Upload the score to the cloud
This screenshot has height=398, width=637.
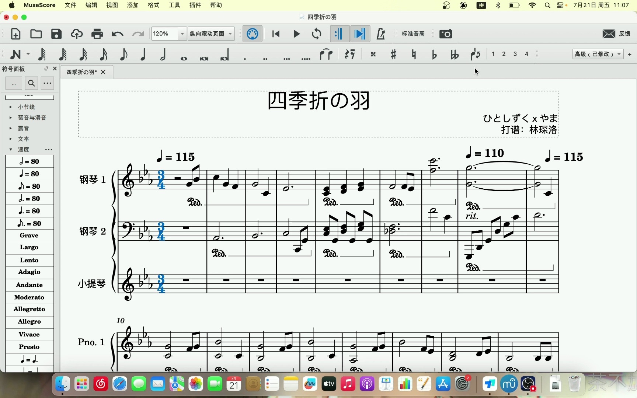coord(77,34)
